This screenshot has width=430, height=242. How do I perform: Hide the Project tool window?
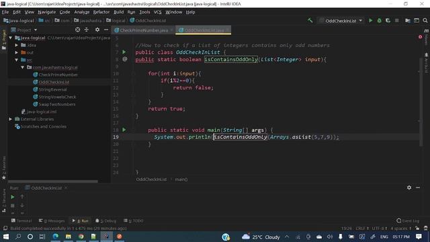[106, 30]
